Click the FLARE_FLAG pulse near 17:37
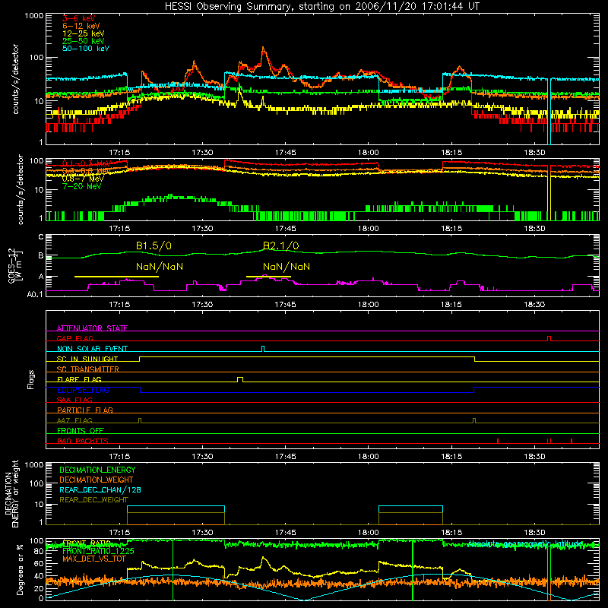608x608 pixels. pyautogui.click(x=240, y=379)
